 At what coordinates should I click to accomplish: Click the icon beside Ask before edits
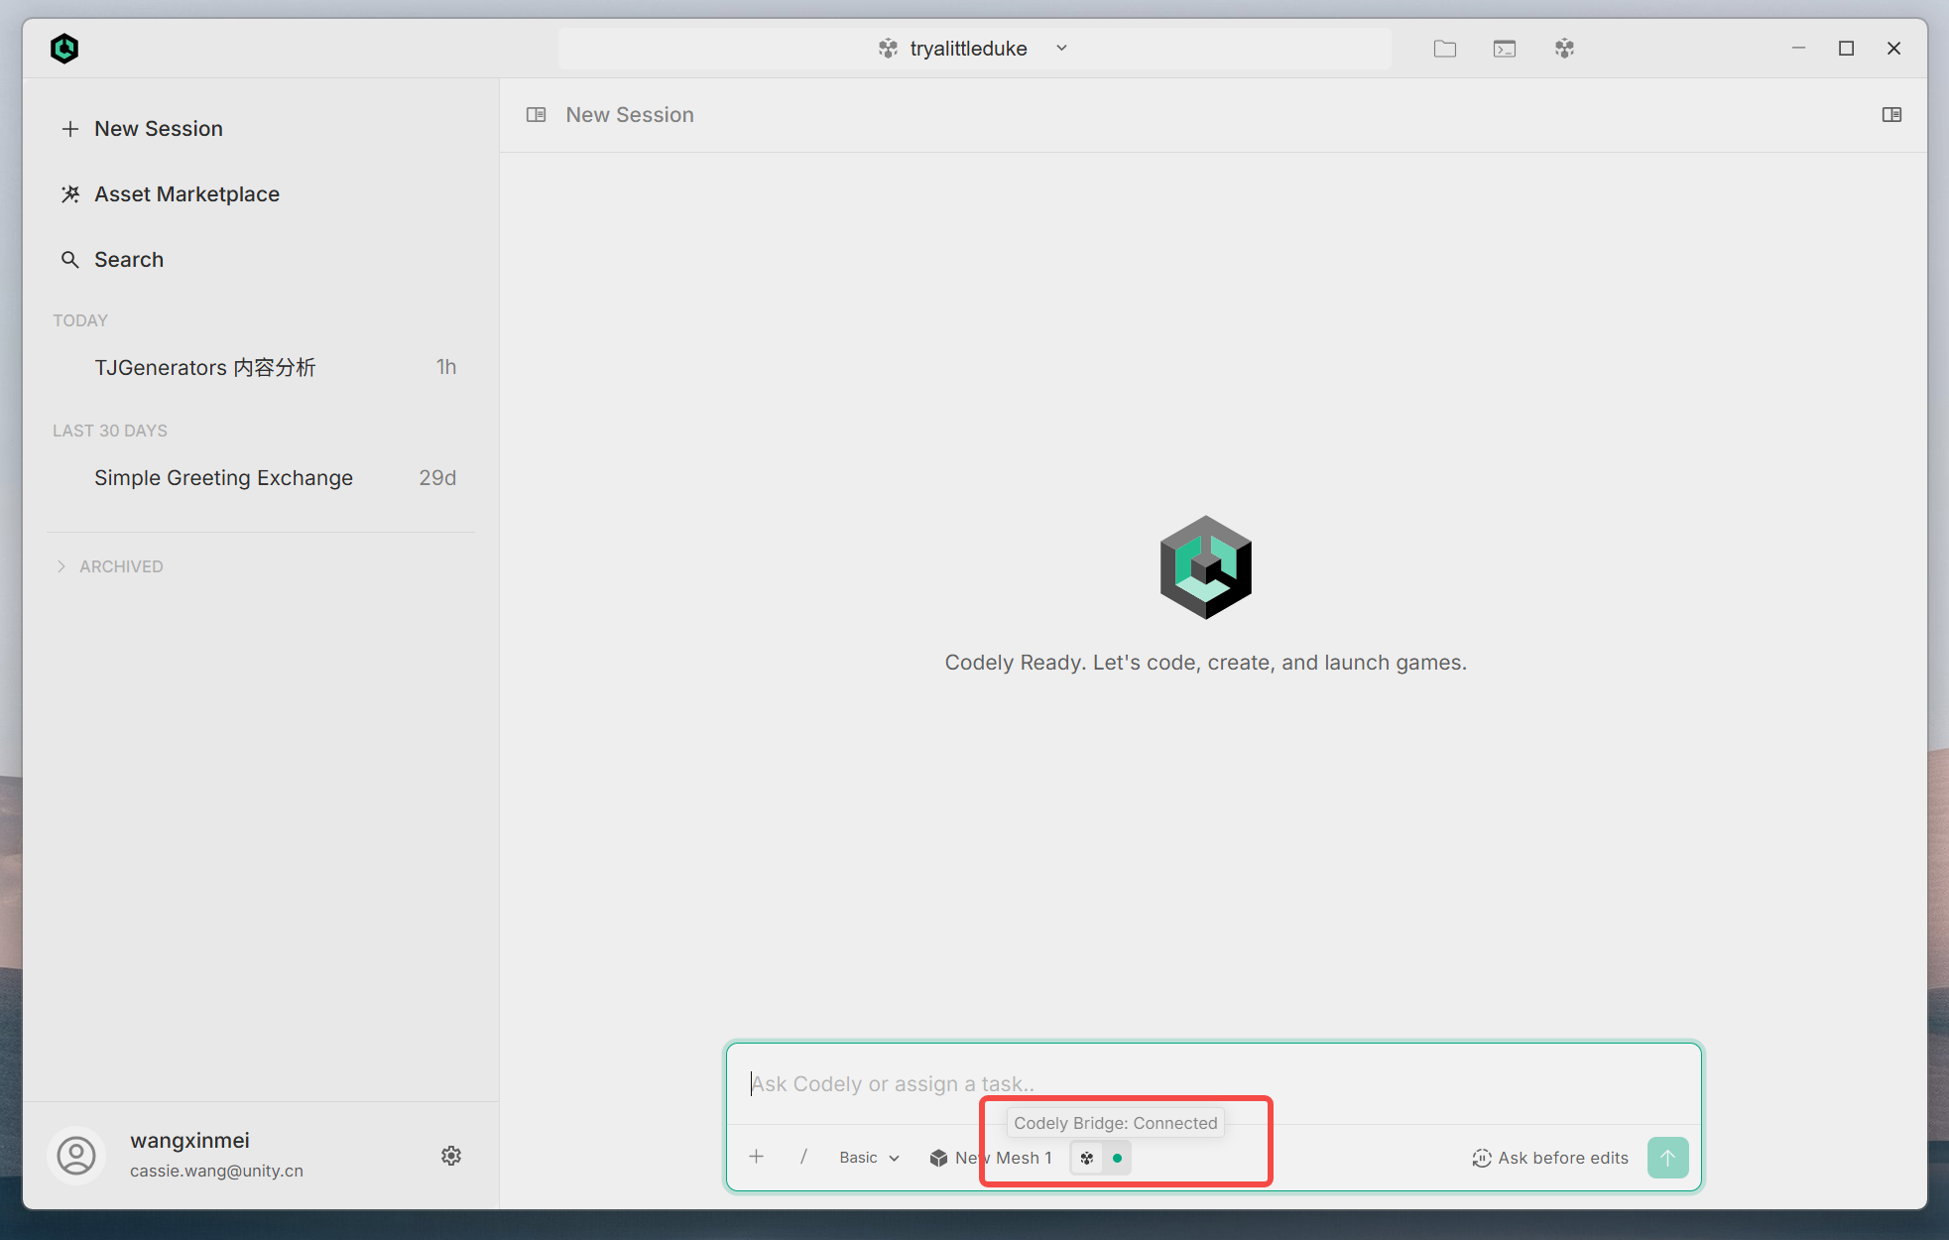click(1482, 1158)
